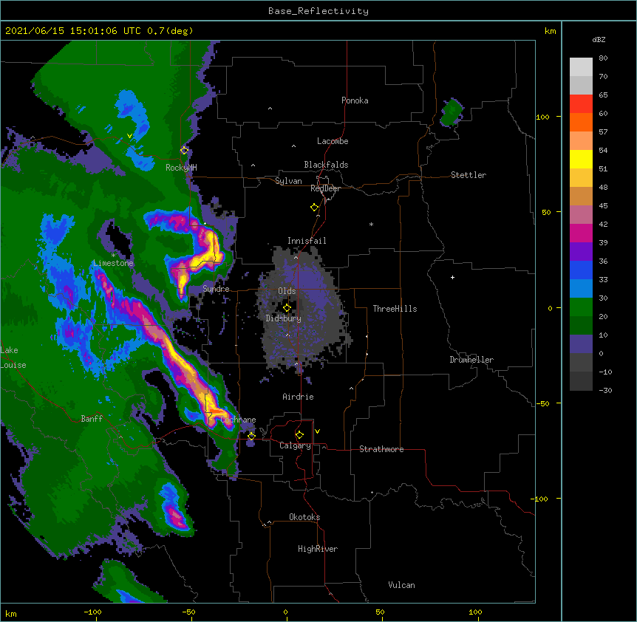
Task: Click the Cochrane town label
Action: (x=239, y=420)
